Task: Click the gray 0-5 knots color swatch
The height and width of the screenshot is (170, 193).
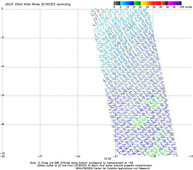Action: tap(117, 3)
